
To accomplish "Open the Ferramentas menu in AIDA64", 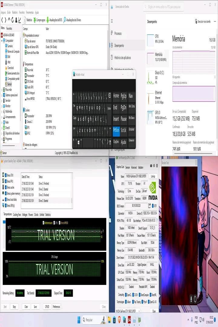I will click(30, 12).
